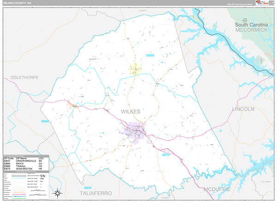
Task: Click the 'LOC' column header in the index
Action: pyautogui.click(x=41, y=158)
